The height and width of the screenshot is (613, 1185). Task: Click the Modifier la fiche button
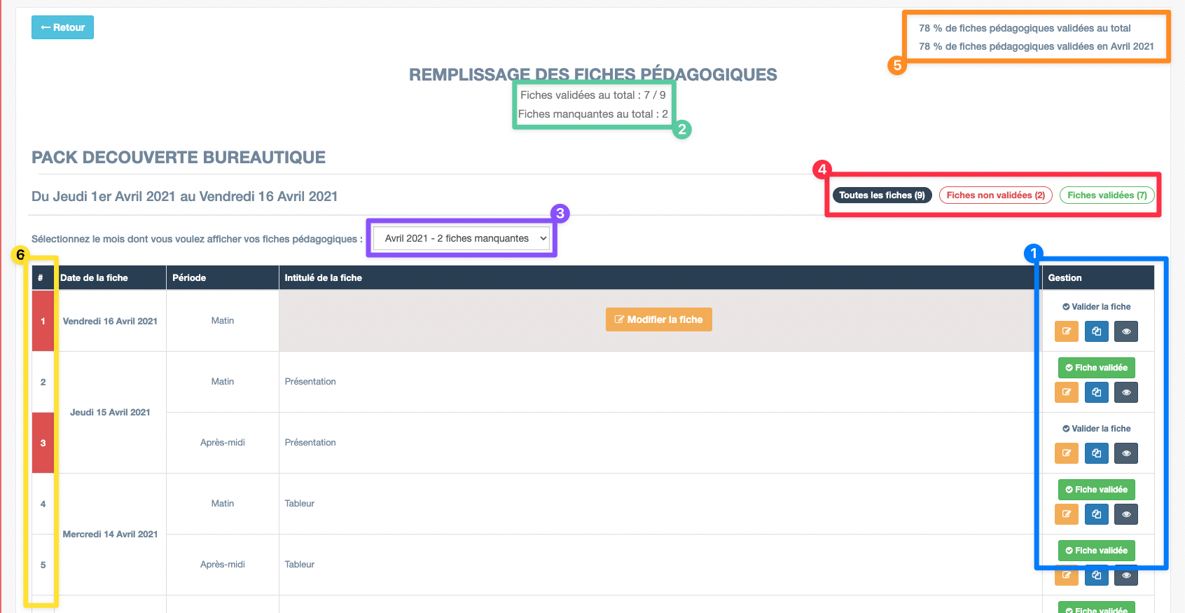[658, 319]
